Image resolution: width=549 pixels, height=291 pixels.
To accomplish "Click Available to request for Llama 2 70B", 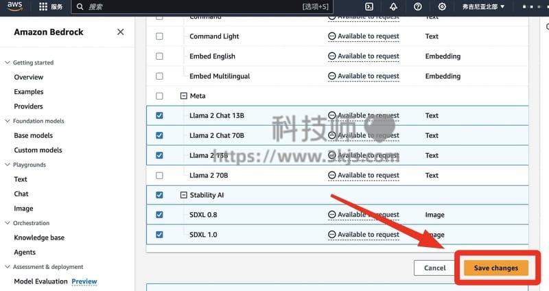I will pos(369,175).
